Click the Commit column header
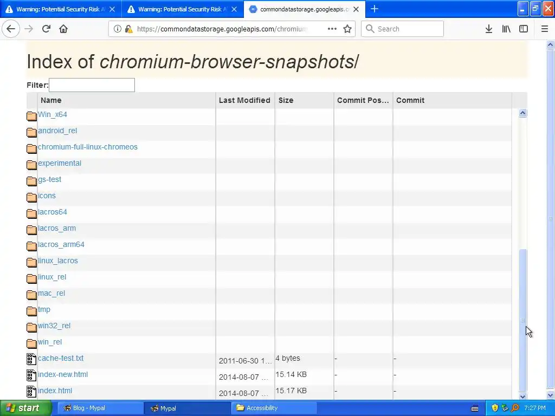The image size is (555, 416). coord(453,100)
